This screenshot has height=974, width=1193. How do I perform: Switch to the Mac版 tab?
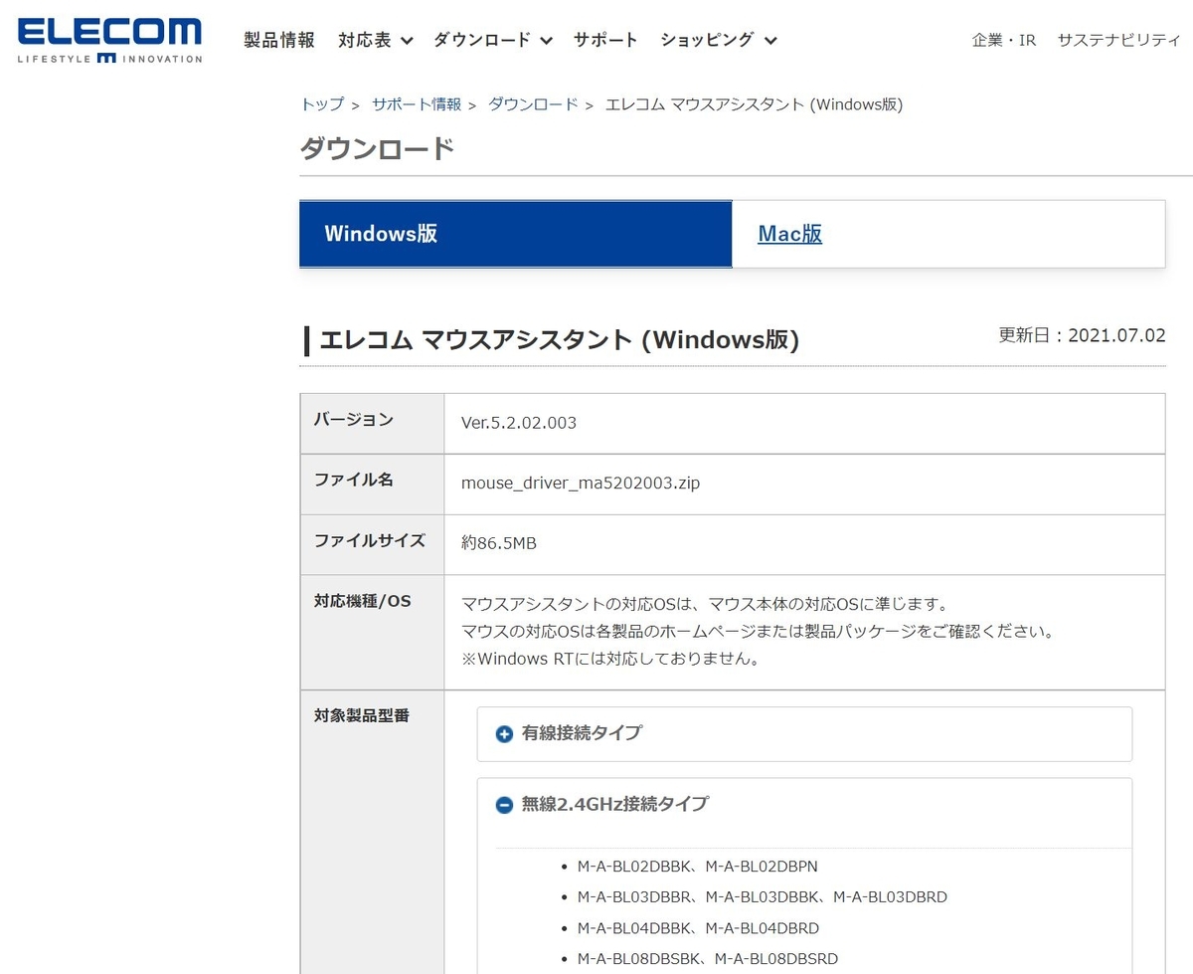[789, 234]
